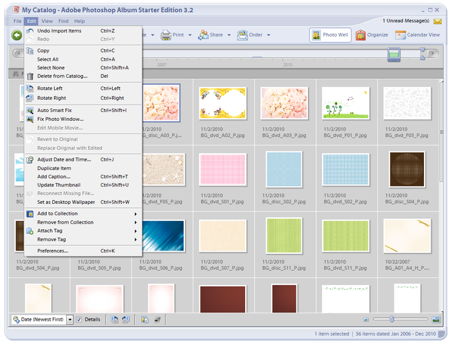449x343 pixels.
Task: Choose Copy from Edit menu
Action: coord(83,51)
